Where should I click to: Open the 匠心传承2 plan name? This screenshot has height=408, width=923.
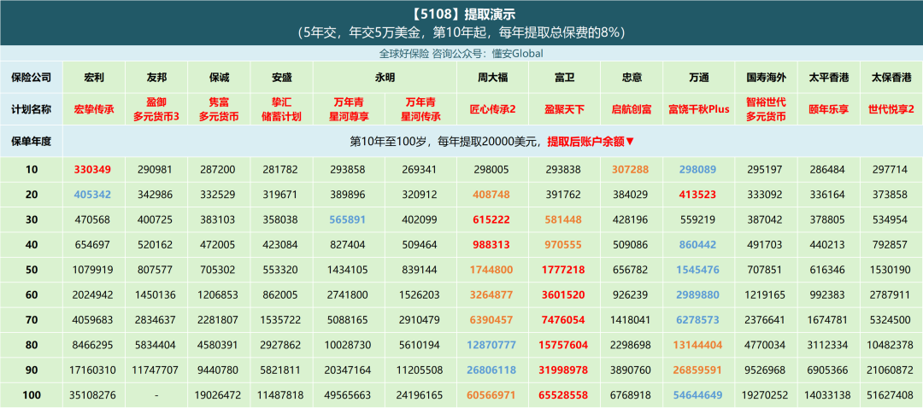[492, 109]
